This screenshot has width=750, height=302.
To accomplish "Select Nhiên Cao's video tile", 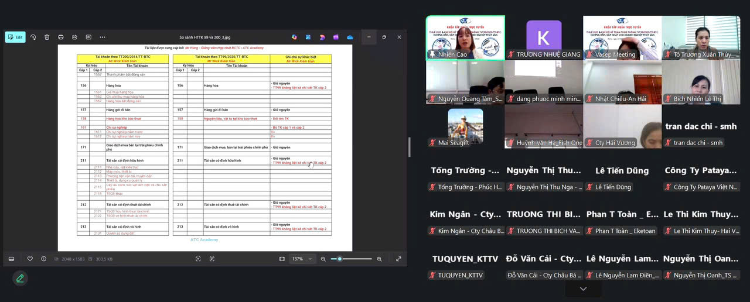I will [x=465, y=37].
